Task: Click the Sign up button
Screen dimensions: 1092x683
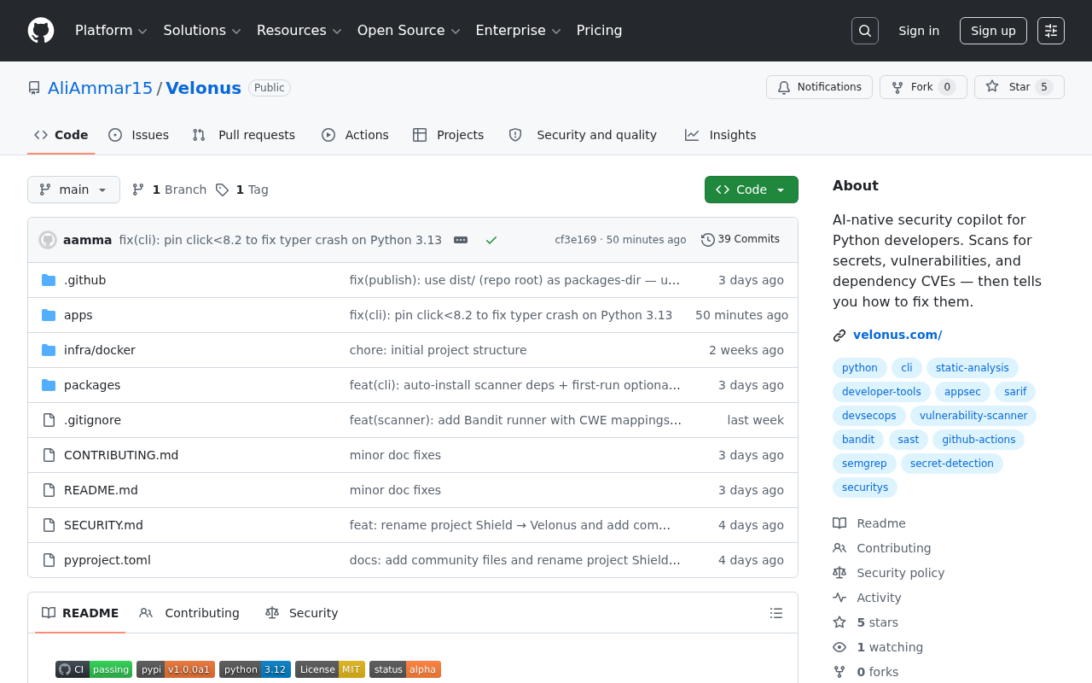Action: click(x=993, y=31)
